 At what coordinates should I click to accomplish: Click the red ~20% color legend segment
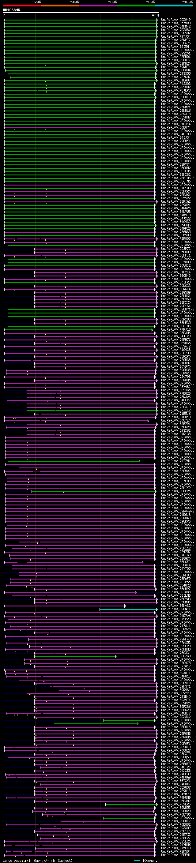[22, 6]
